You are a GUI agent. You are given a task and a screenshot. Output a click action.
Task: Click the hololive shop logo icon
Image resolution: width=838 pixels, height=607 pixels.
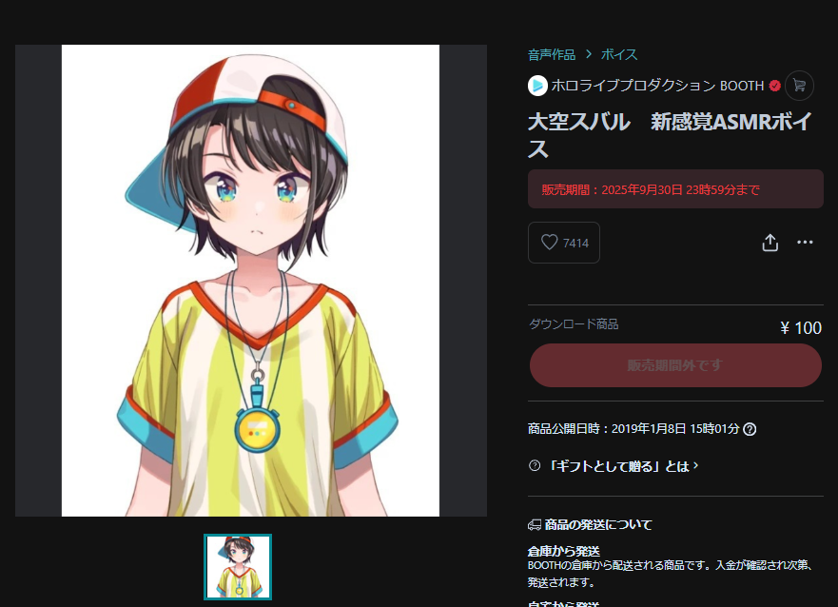pos(537,86)
